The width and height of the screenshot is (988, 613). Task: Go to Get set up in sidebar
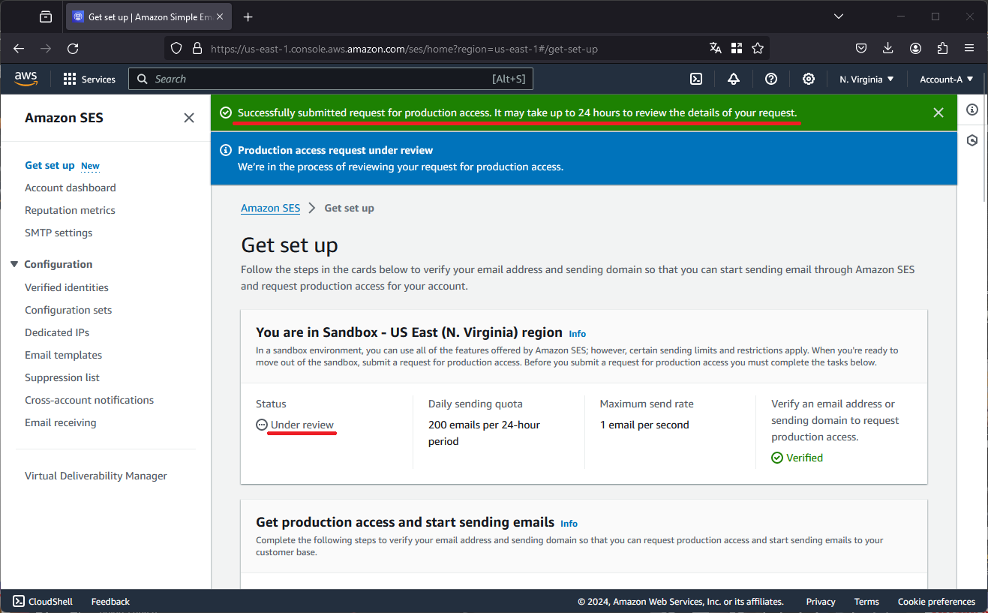[x=50, y=165]
